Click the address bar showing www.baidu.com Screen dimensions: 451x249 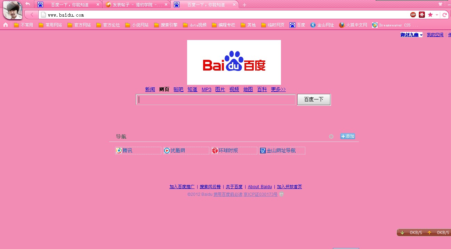pyautogui.click(x=223, y=15)
